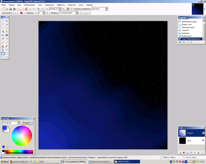The height and width of the screenshot is (164, 206).
Task: Open the Правка menu
Action: point(11,5)
